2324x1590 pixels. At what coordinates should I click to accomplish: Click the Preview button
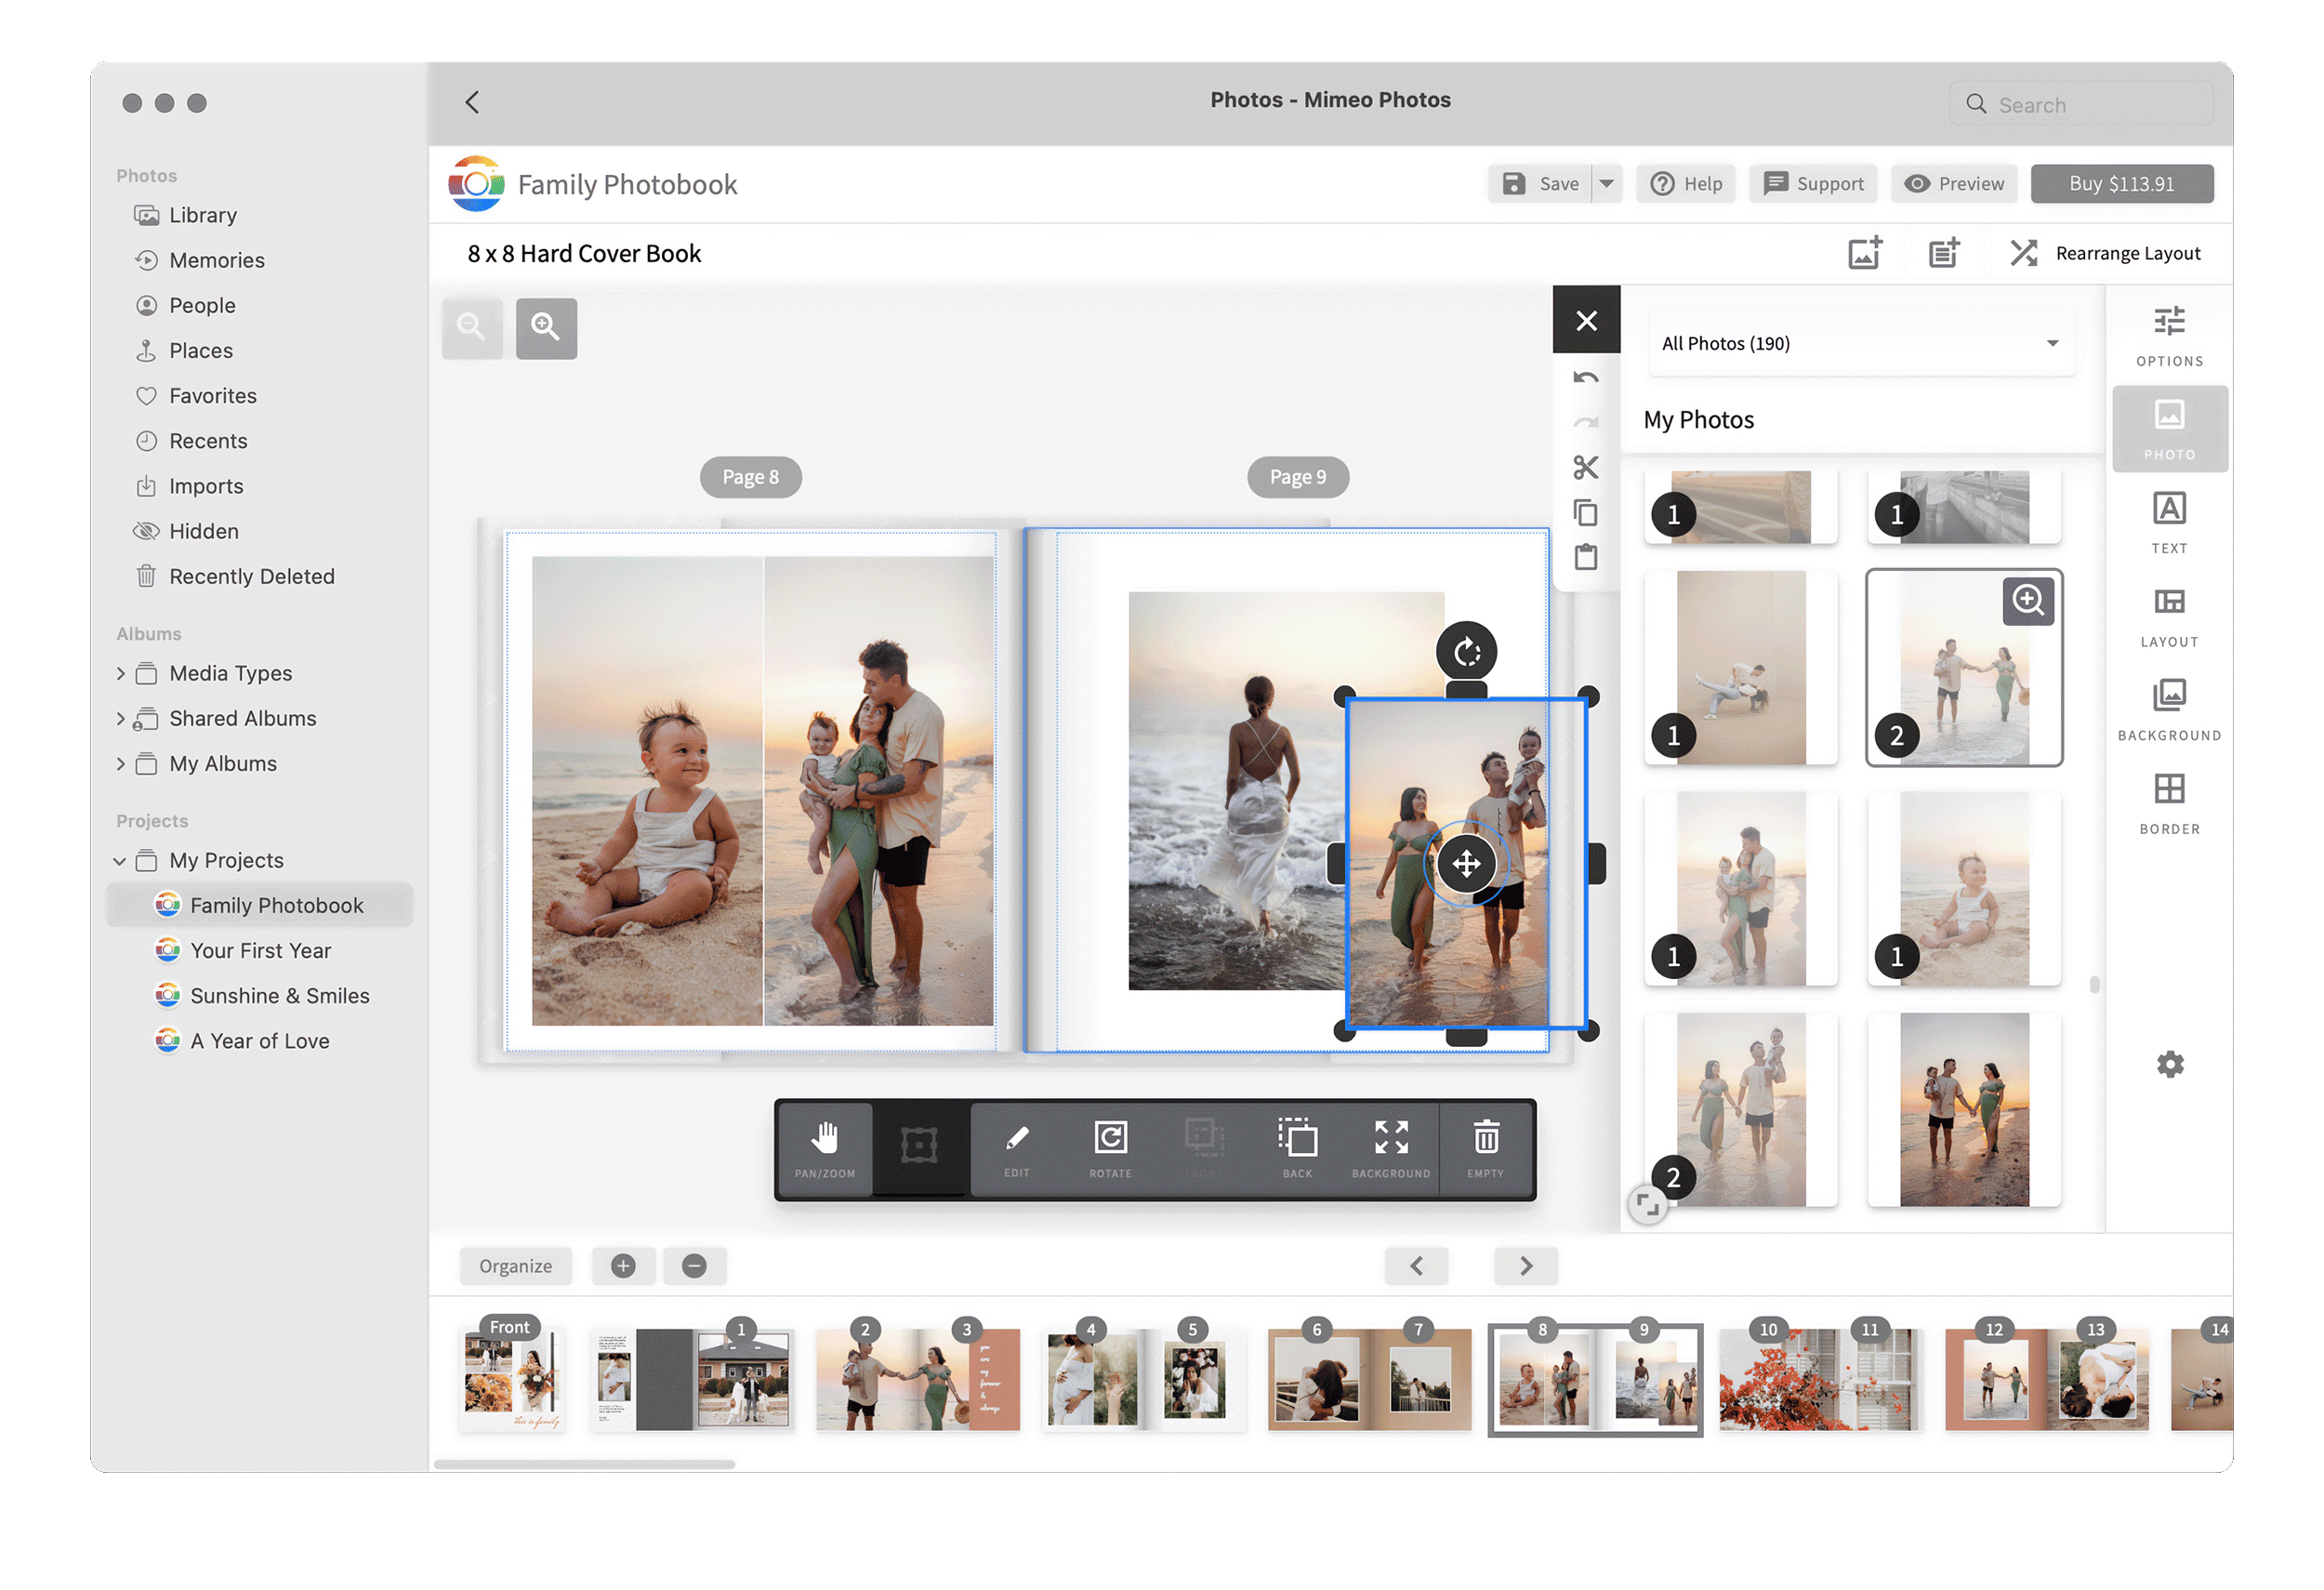click(x=1954, y=183)
